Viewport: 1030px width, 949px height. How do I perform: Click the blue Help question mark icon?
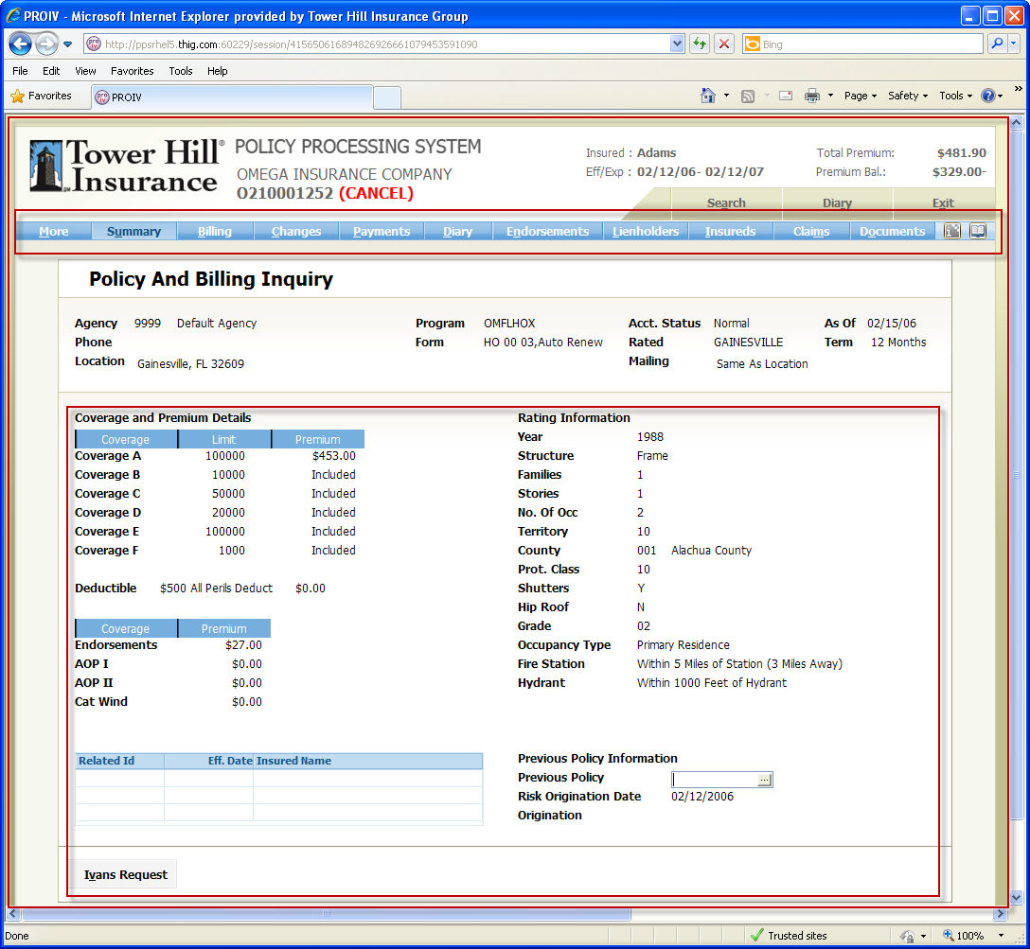[x=988, y=96]
